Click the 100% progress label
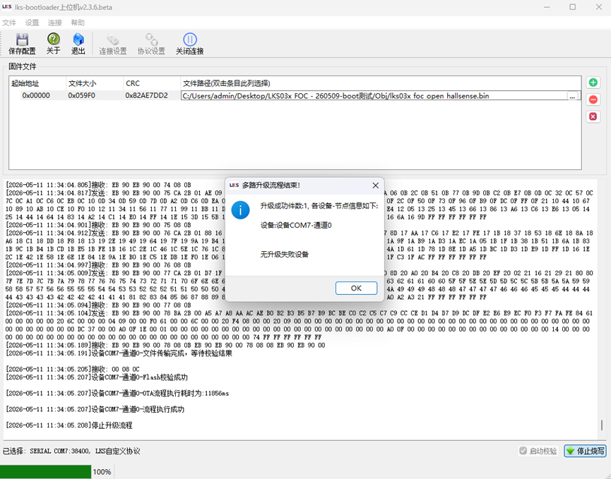 102,472
